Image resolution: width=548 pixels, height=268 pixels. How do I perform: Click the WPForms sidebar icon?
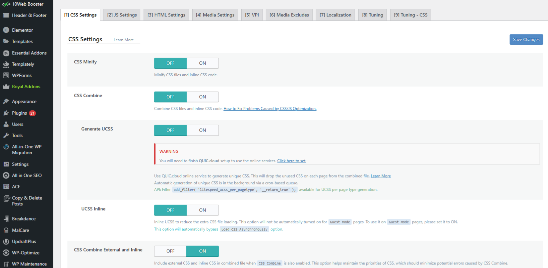click(6, 75)
